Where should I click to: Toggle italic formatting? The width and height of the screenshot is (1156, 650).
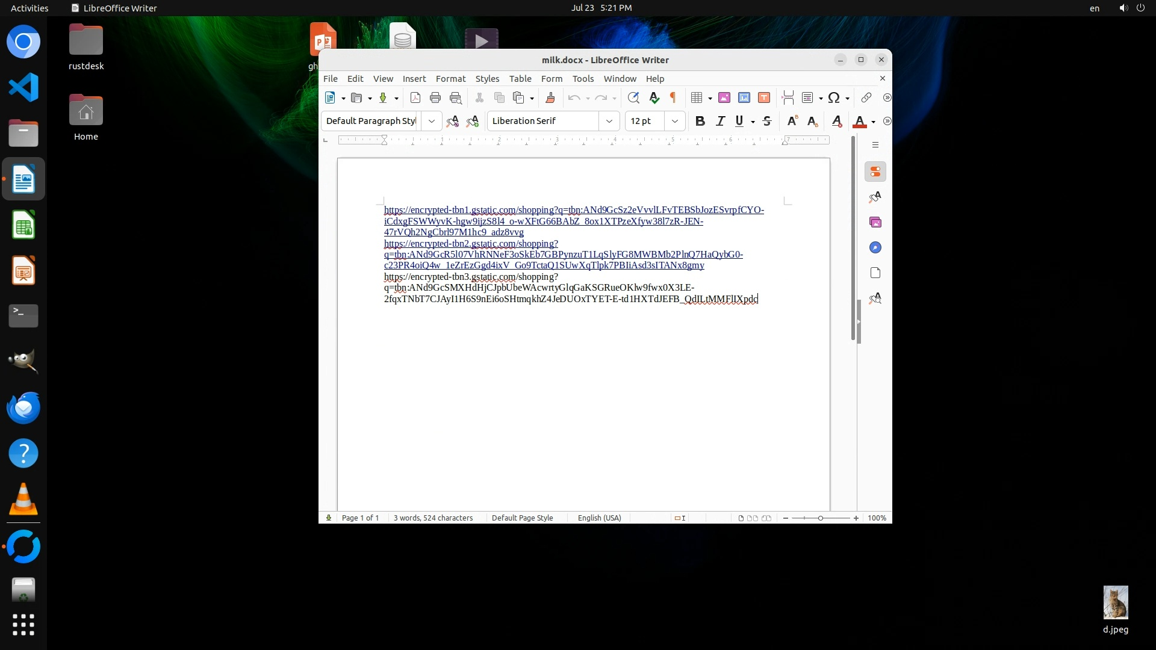(720, 121)
